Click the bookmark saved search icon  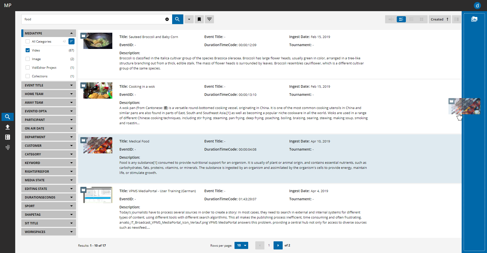tap(199, 19)
